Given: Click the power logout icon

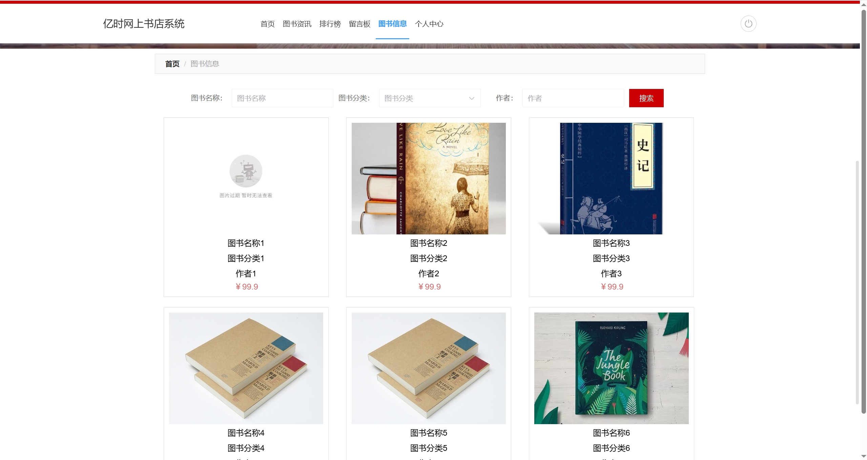Looking at the screenshot, I should pyautogui.click(x=748, y=24).
